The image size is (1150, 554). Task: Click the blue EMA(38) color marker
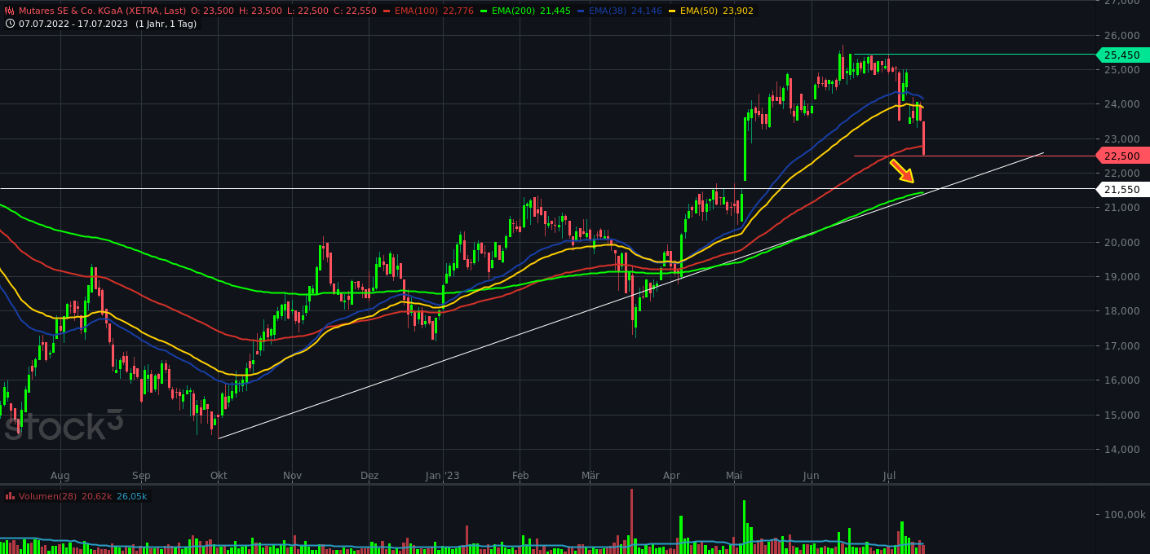pyautogui.click(x=580, y=11)
